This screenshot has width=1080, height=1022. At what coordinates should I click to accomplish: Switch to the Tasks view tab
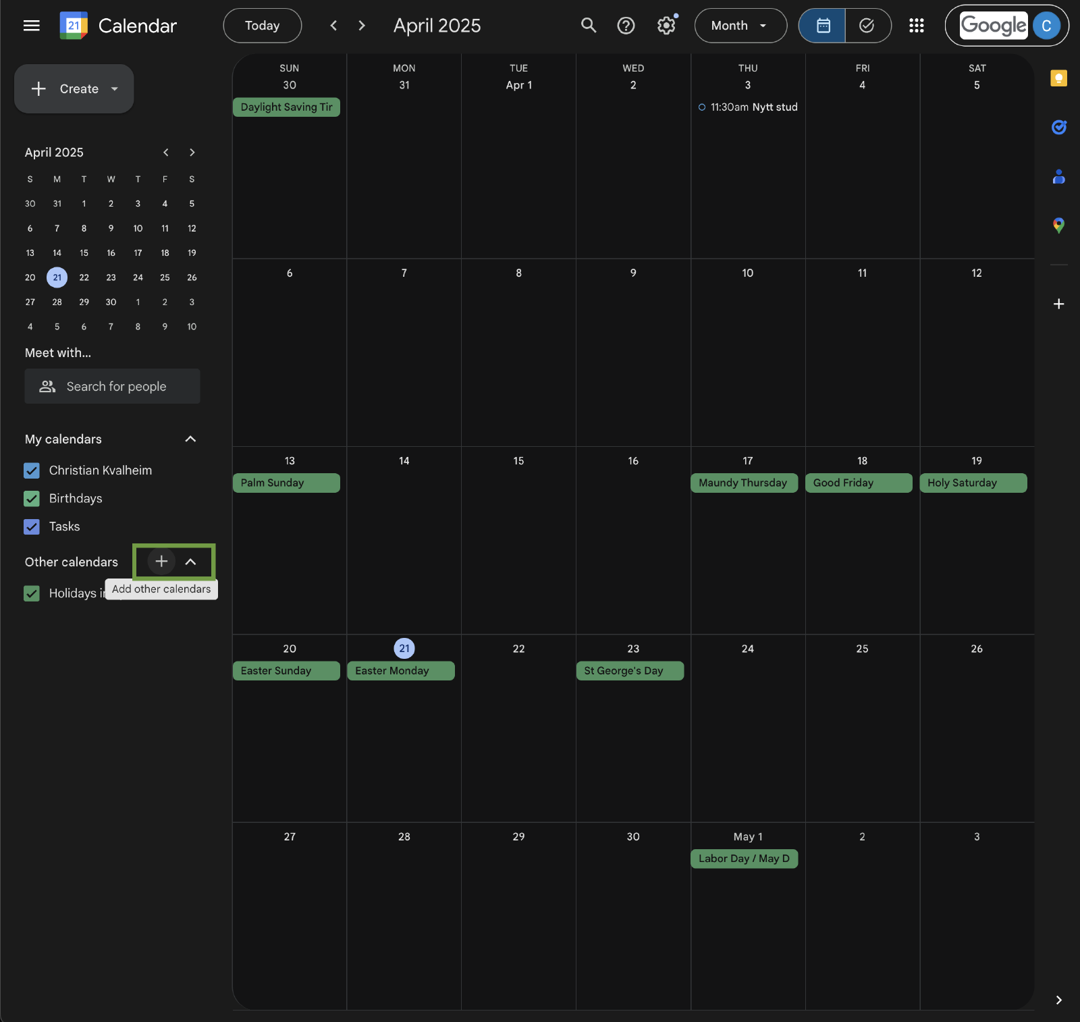pos(867,26)
